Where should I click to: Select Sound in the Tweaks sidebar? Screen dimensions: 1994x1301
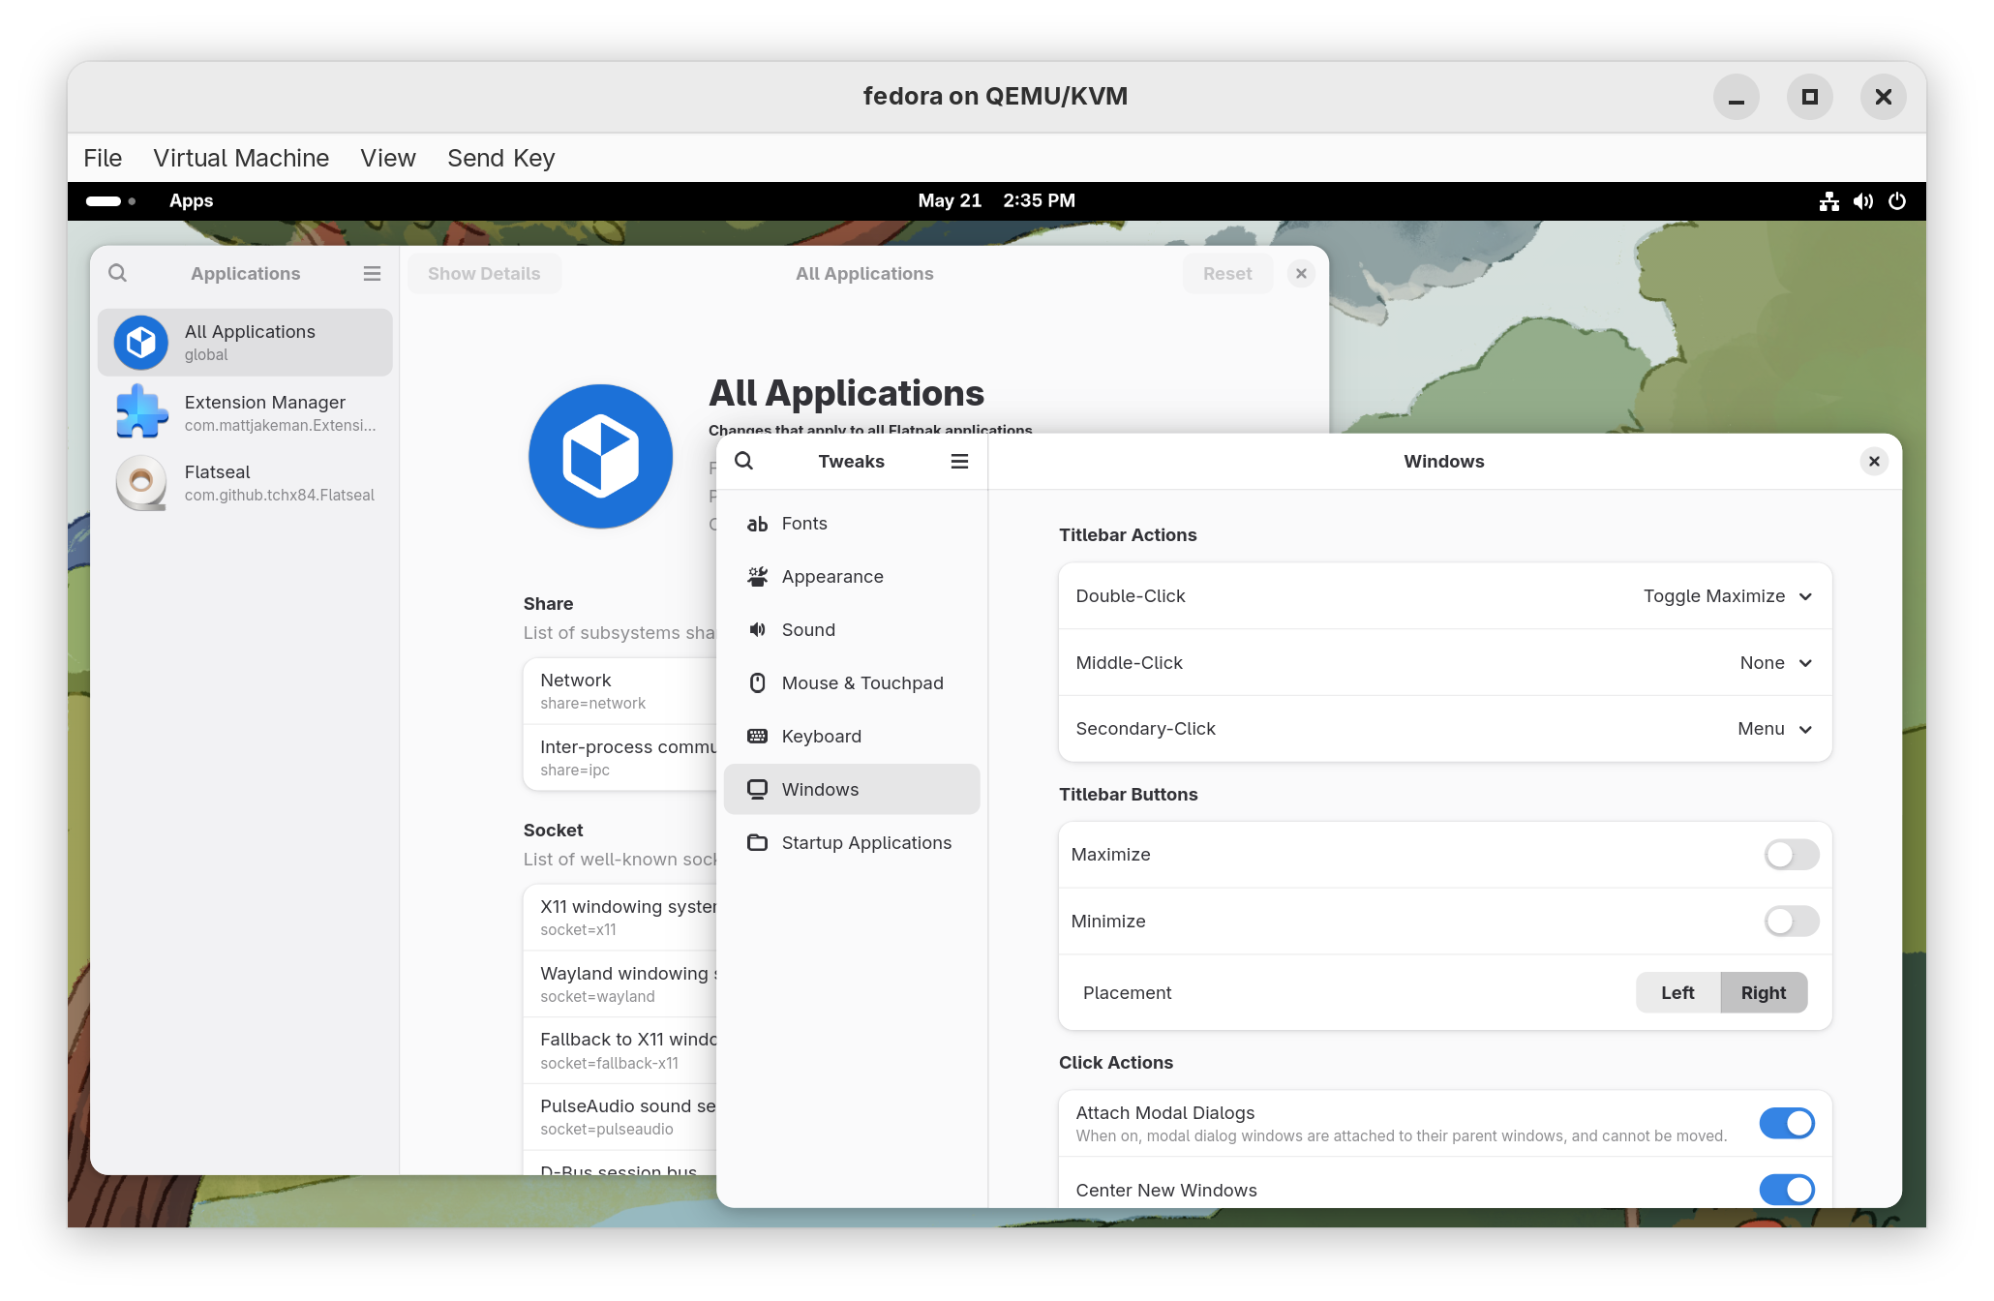[852, 630]
